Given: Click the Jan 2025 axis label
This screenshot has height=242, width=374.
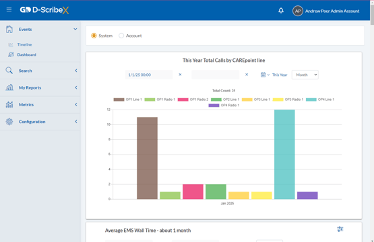Looking at the screenshot, I should 227,204.
